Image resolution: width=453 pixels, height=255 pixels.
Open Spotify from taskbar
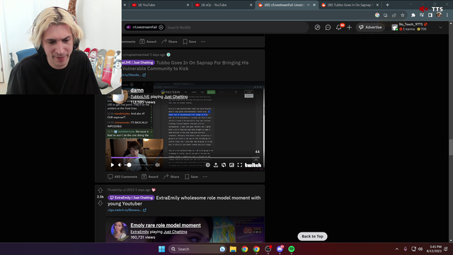(292, 249)
